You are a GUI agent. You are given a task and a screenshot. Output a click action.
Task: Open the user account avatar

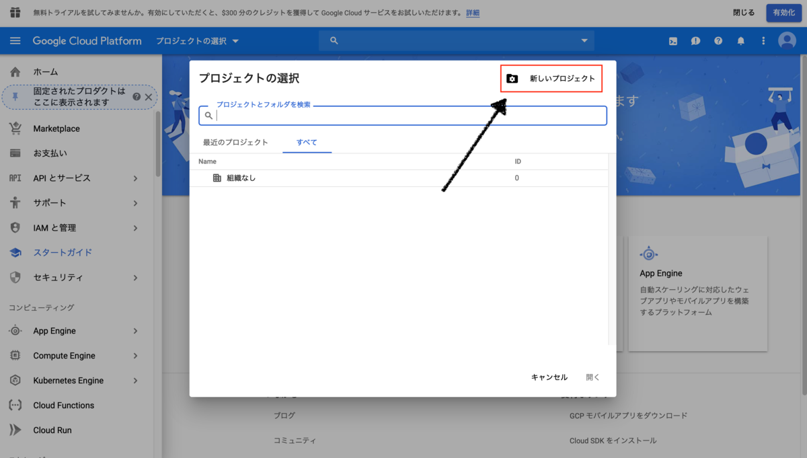[x=787, y=41]
